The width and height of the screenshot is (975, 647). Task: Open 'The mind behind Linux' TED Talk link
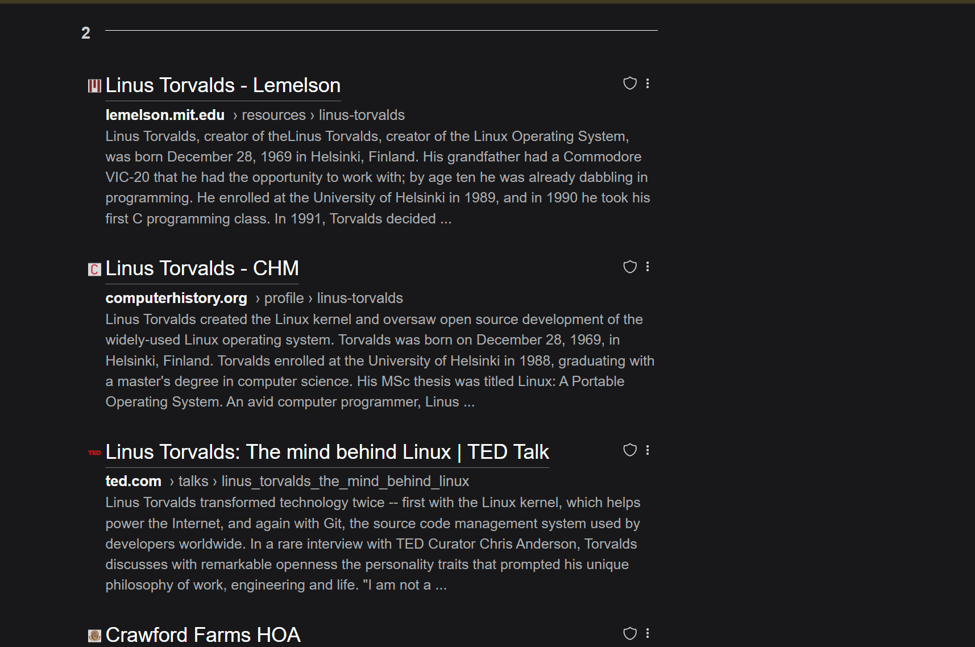(327, 452)
